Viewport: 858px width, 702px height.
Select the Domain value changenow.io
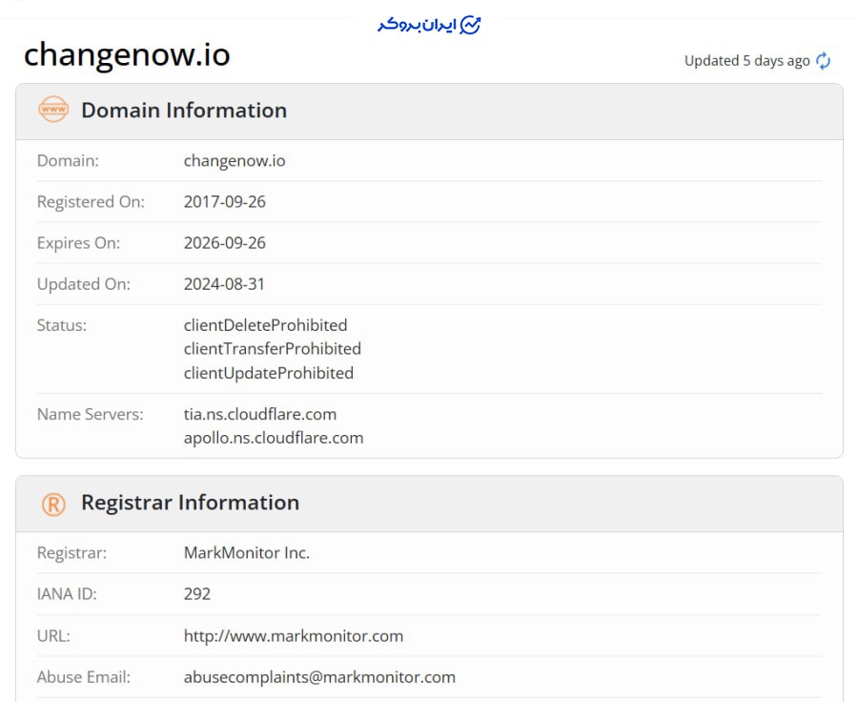click(x=235, y=160)
